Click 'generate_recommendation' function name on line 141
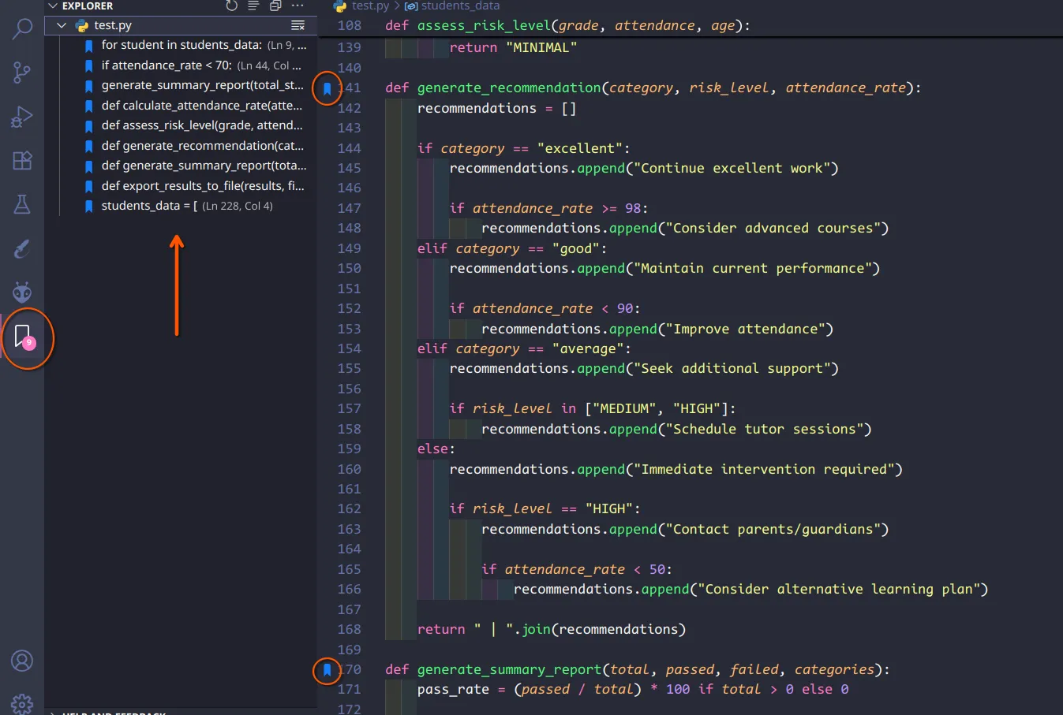 (x=509, y=88)
